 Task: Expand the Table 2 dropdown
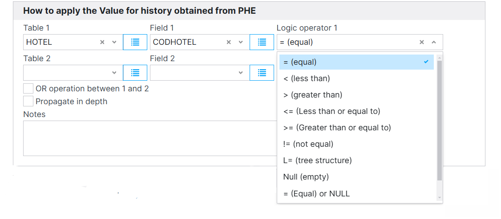click(x=114, y=73)
